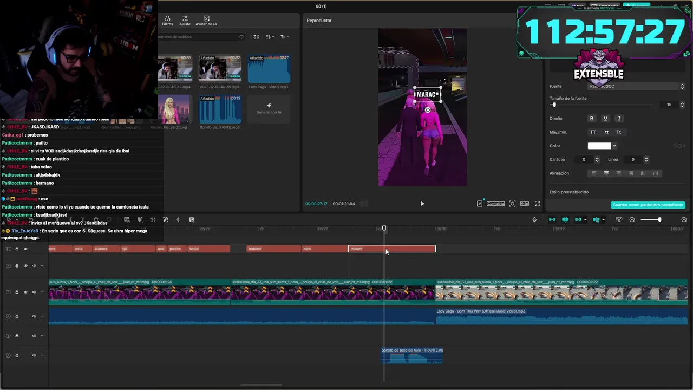Zoom in the timeline
693x390 pixels.
coord(684,219)
